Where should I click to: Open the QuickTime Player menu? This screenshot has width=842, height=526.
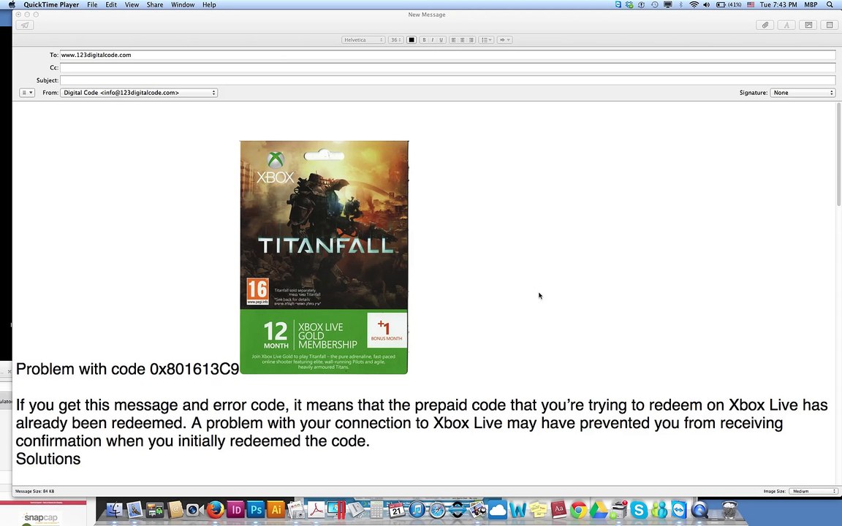click(51, 4)
